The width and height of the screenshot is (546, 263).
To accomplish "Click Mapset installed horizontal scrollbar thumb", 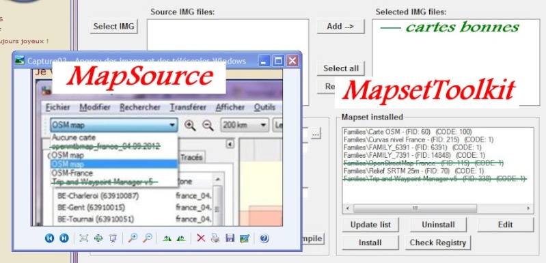I will 415,208.
